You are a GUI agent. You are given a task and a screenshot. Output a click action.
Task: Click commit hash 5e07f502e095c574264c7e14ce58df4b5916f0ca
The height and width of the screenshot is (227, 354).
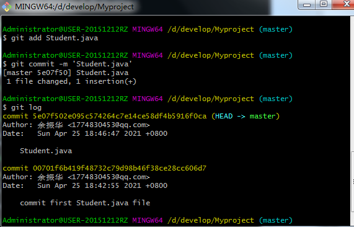tap(120, 116)
